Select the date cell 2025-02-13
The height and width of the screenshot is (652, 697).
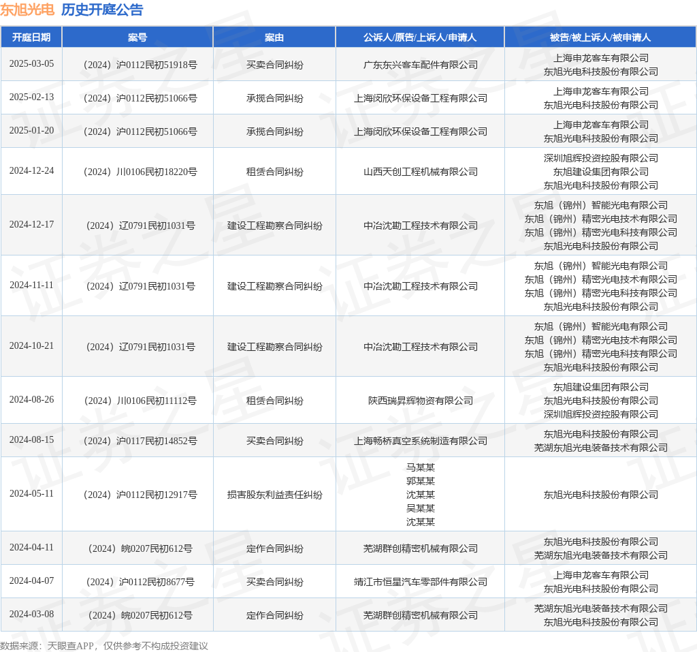[x=31, y=97]
